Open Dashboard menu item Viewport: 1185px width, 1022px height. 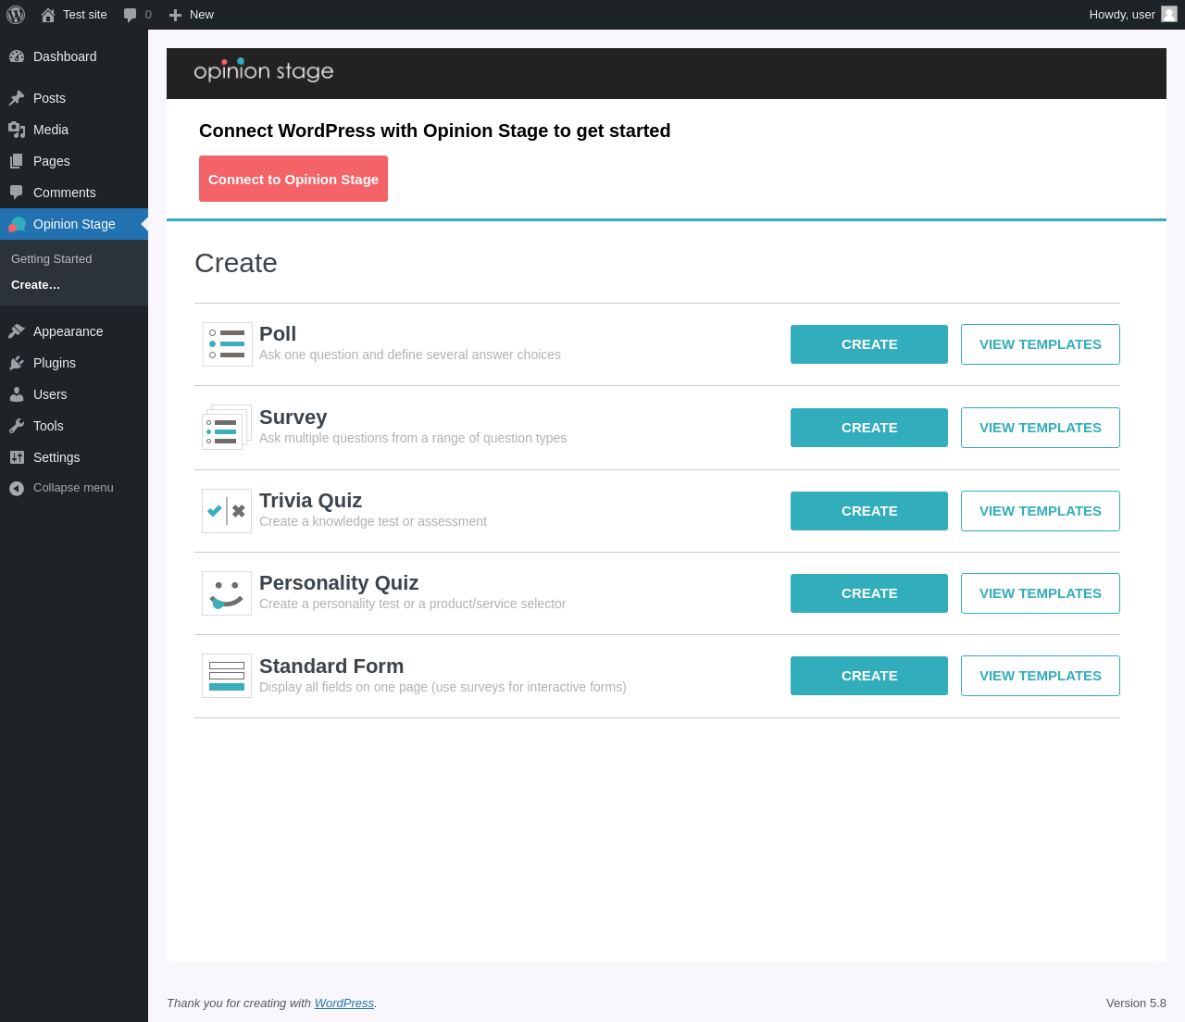coord(65,56)
